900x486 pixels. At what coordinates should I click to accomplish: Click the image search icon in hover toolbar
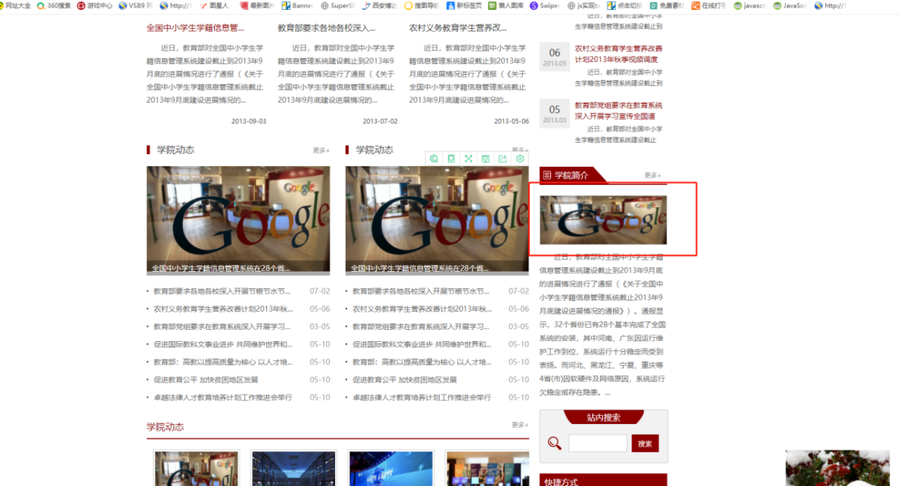434,158
